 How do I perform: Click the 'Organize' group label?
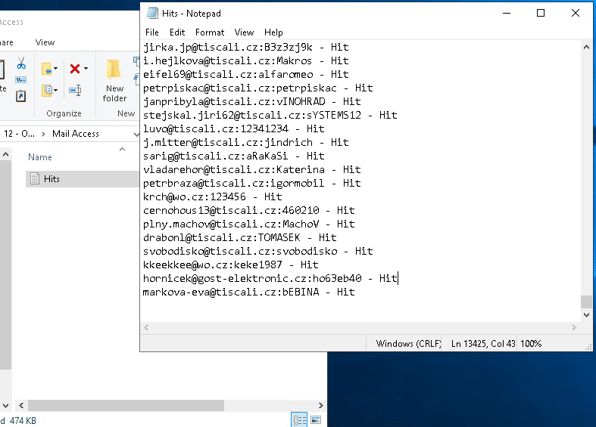64,113
